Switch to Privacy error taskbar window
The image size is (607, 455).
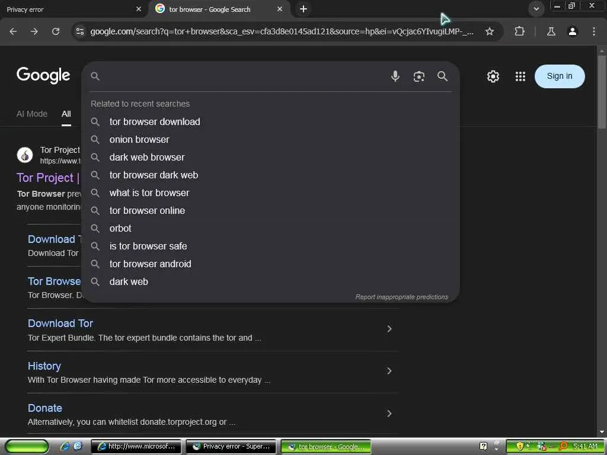click(231, 447)
